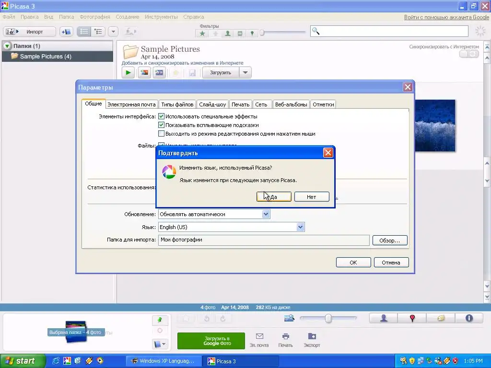
Task: Switch to Windows XP Language taskbar window
Action: [163, 361]
